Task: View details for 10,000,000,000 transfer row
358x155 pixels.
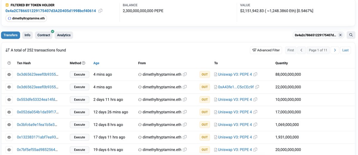Action: tap(9, 100)
